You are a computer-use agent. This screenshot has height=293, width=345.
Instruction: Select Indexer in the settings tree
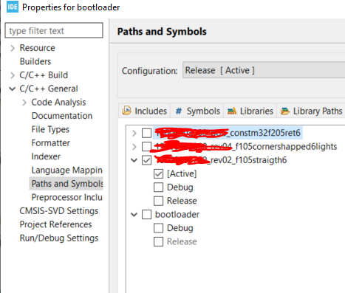(46, 156)
